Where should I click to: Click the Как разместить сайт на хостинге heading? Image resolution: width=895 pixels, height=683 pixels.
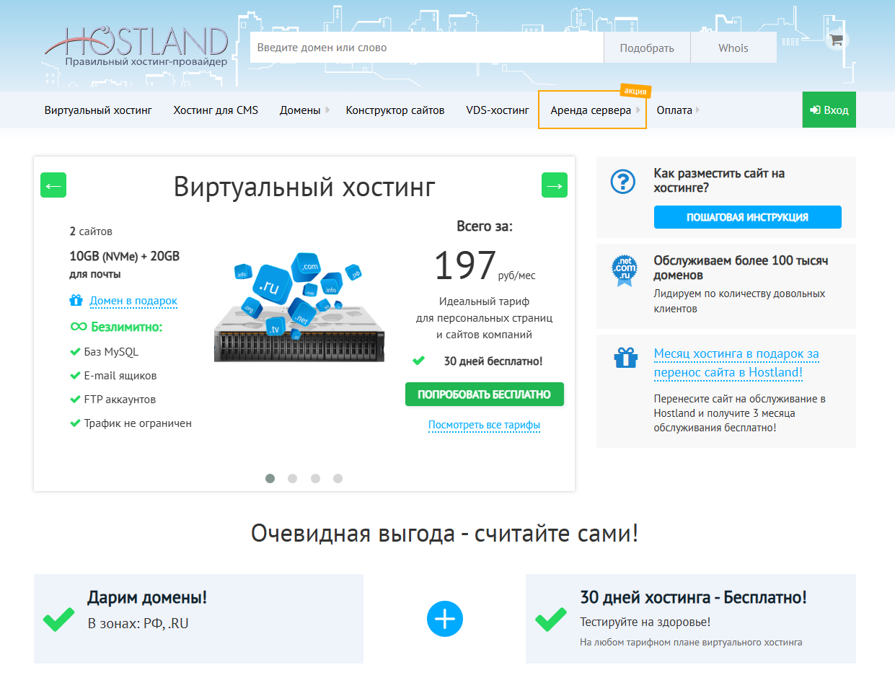pos(719,180)
